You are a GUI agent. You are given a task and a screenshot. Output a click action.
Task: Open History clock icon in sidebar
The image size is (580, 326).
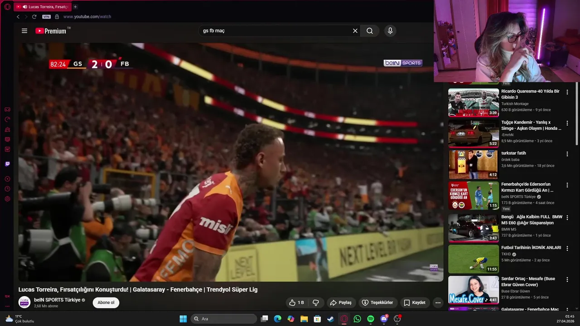(7, 189)
